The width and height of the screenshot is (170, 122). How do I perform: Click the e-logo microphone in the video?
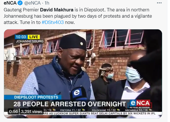coord(78,93)
